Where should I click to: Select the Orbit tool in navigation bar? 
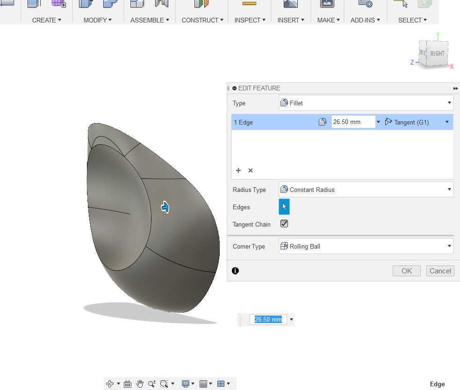coord(110,383)
